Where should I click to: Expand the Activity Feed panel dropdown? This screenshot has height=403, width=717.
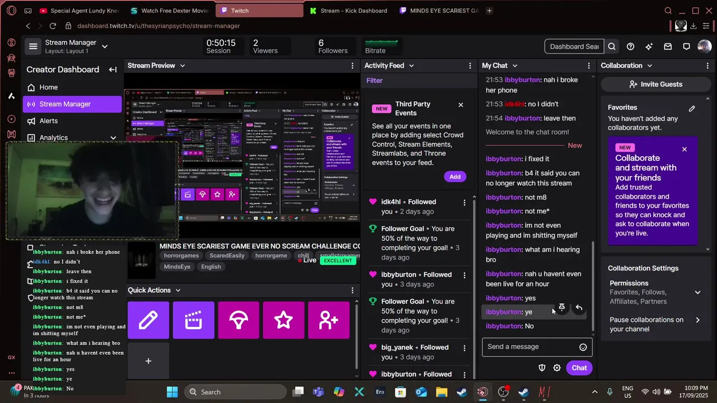click(x=411, y=65)
